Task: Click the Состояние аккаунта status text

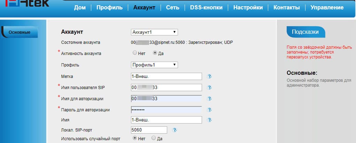Action: coord(182,42)
